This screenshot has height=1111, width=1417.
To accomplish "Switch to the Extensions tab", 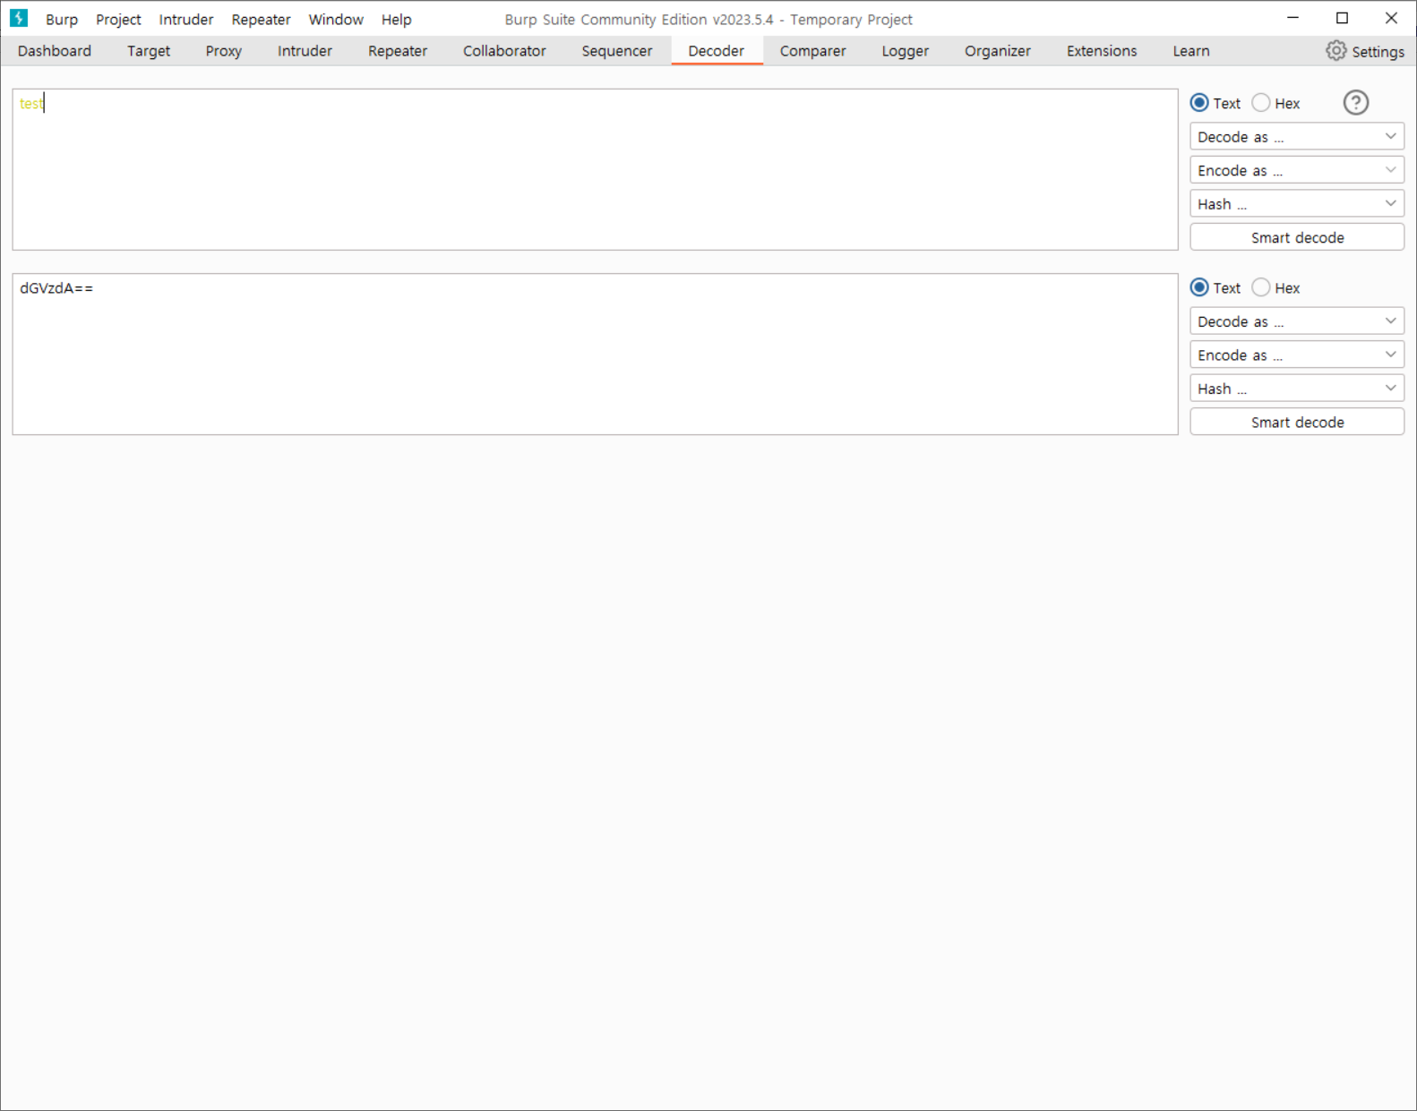I will (x=1102, y=51).
